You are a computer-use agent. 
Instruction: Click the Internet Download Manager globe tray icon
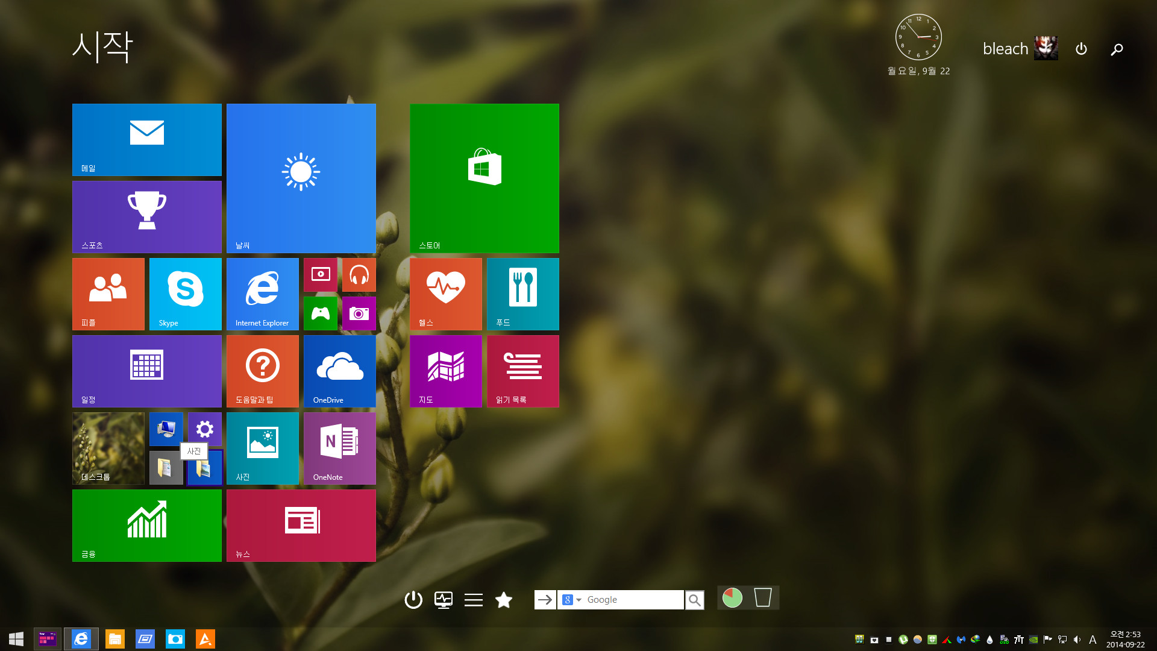click(x=976, y=640)
